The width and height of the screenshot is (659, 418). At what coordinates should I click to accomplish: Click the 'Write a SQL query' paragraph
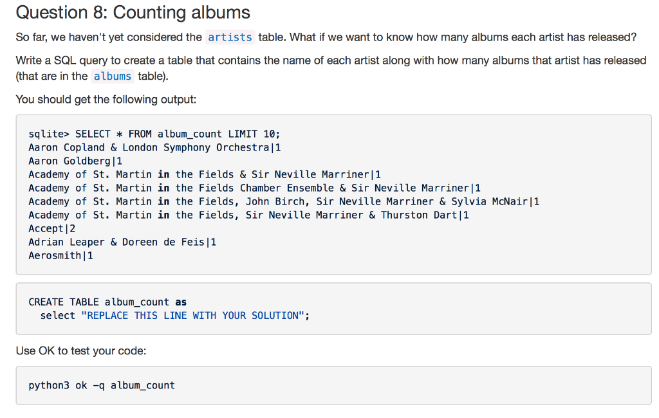[331, 60]
